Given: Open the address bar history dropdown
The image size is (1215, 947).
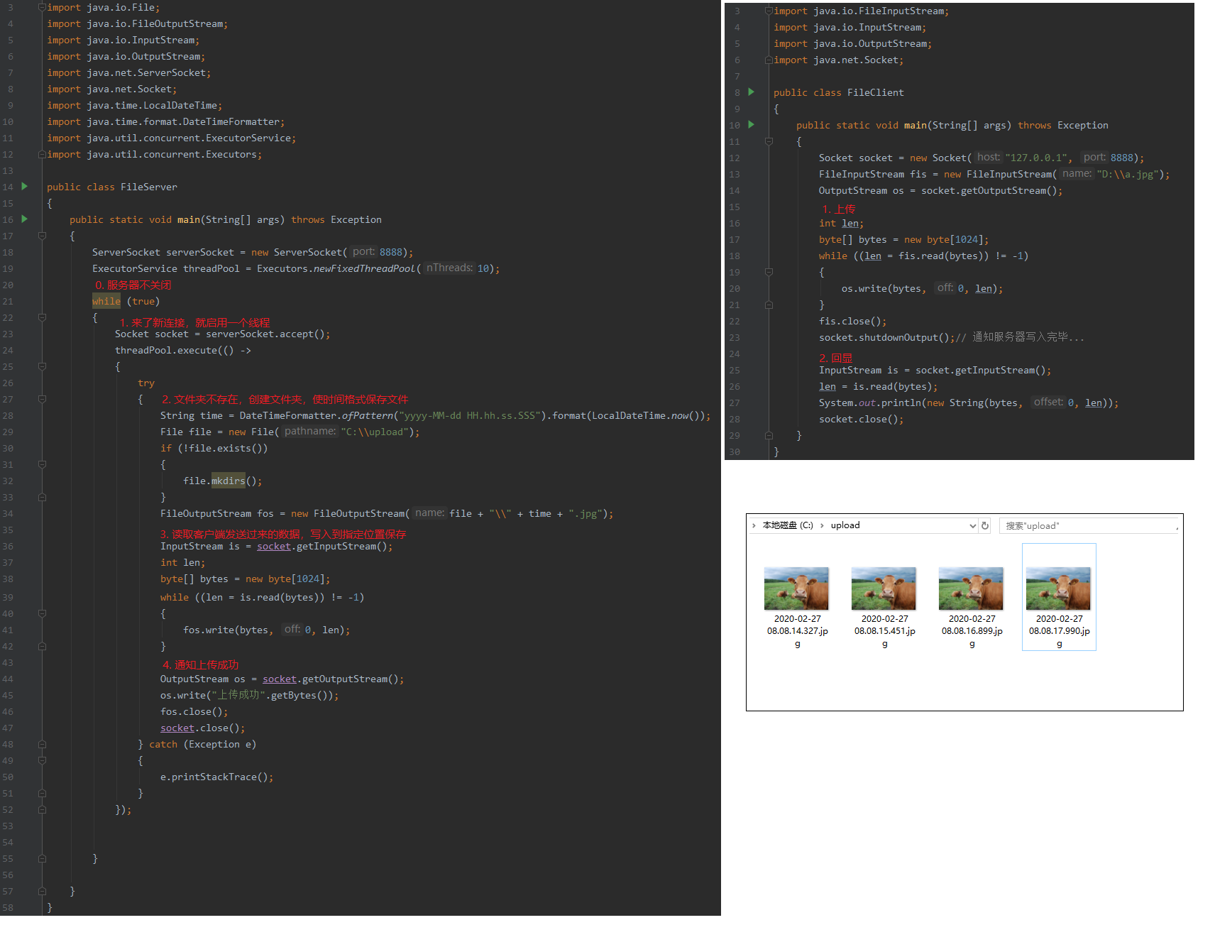Looking at the screenshot, I should point(972,526).
